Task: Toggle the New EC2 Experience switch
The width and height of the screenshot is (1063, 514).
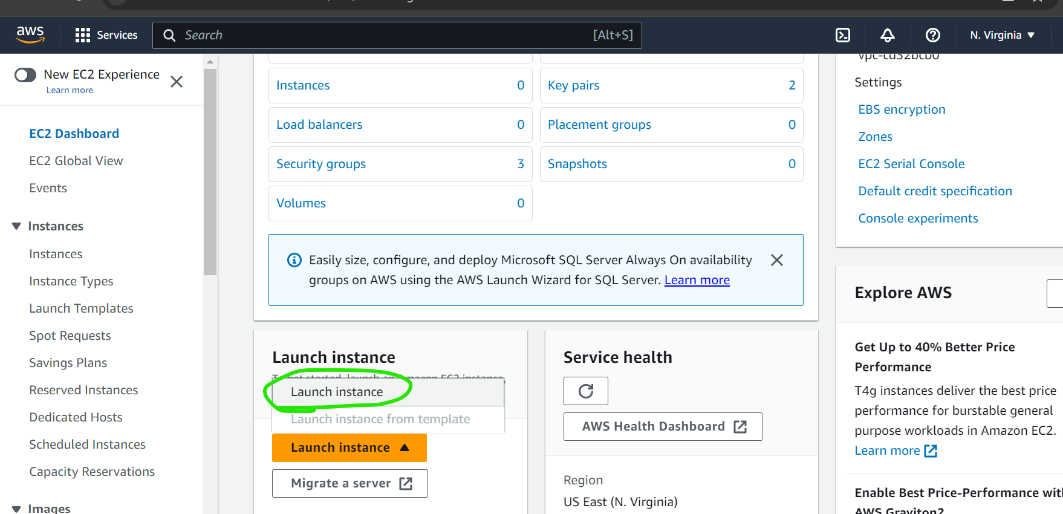Action: point(25,75)
